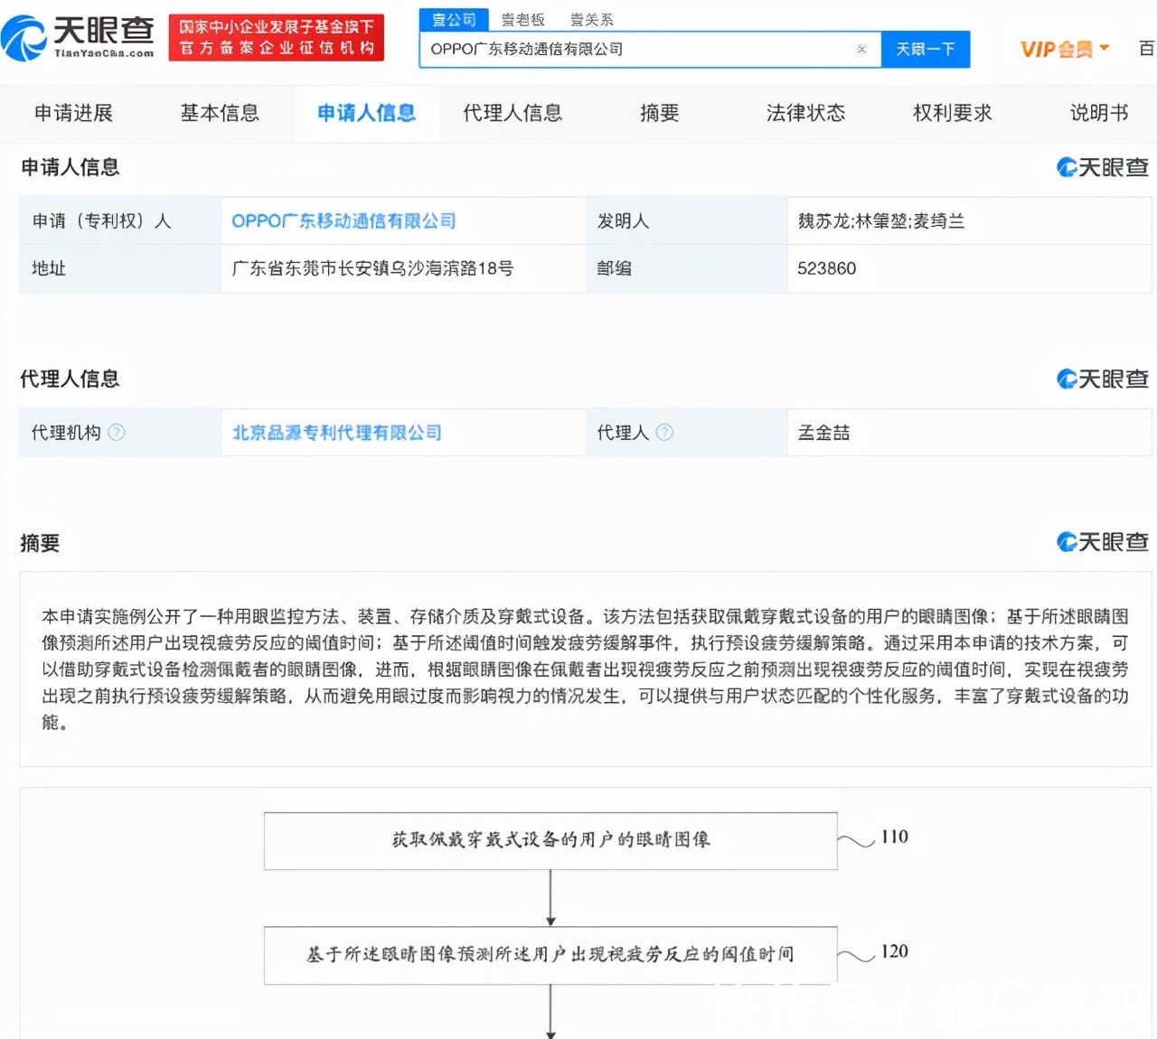This screenshot has height=1039, width=1157.
Task: Click the 代理人信息 section heading
Action: coord(70,379)
